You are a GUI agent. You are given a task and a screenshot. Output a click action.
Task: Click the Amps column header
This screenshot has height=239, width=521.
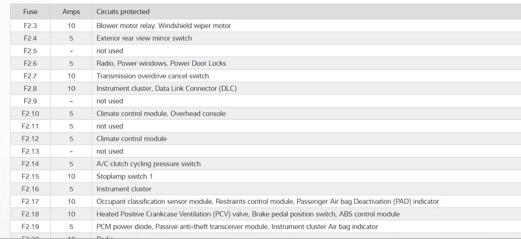(x=71, y=12)
